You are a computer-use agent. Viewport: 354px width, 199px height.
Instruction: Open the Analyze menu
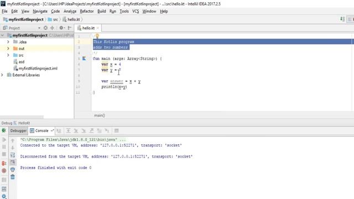pos(70,11)
